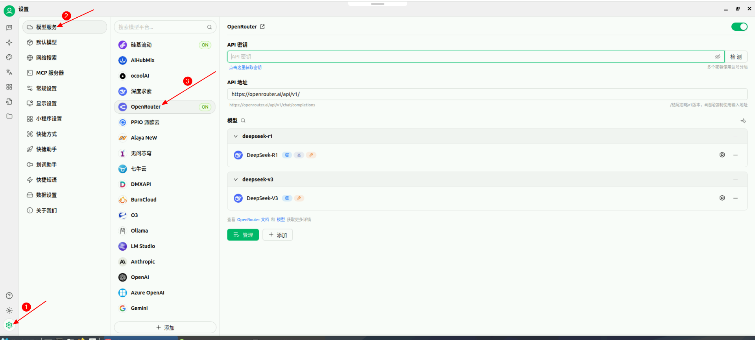Select the 无问芯穹 provider
This screenshot has height=340, width=755.
165,153
